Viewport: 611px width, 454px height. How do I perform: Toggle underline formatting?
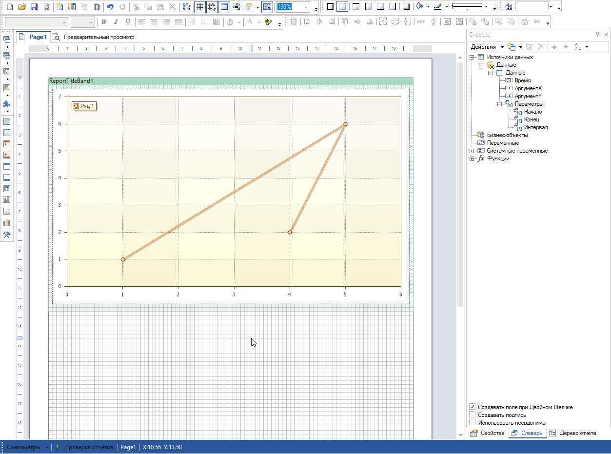pos(128,22)
